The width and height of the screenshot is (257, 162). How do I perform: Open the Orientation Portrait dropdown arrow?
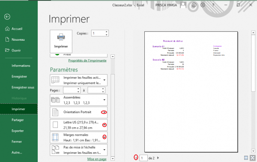tap(104, 112)
